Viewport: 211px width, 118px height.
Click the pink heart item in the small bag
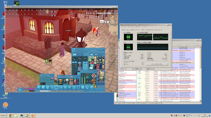point(52,79)
